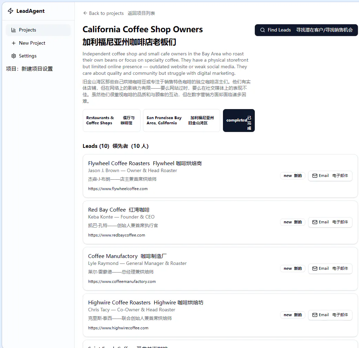Click the Restaurants & Coffee Shops tag
Image resolution: width=359 pixels, height=348 pixels.
coord(111,121)
